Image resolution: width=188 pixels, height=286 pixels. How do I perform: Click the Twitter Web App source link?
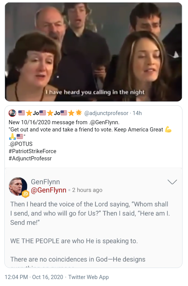tap(88, 277)
